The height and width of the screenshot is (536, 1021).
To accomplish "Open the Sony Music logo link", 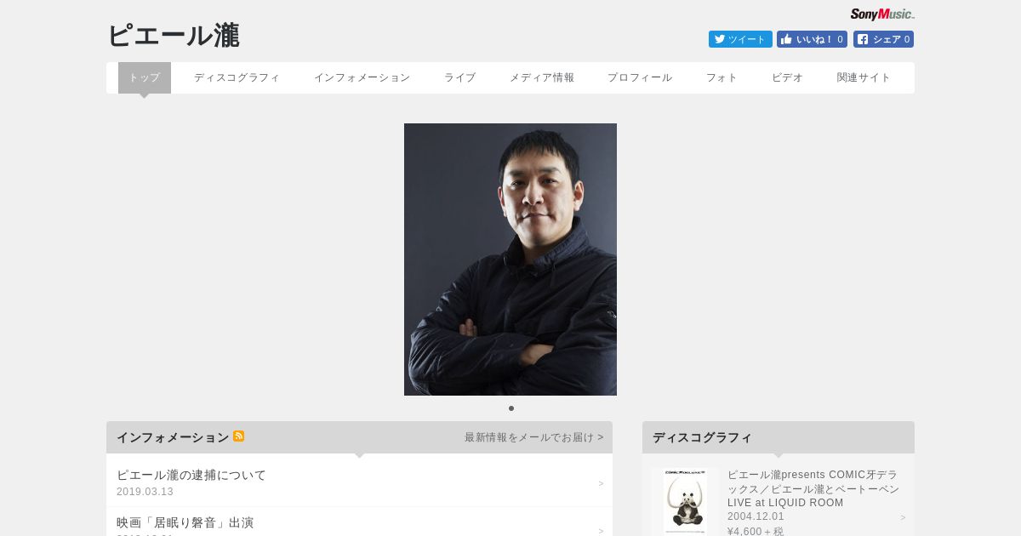I will click(x=882, y=14).
